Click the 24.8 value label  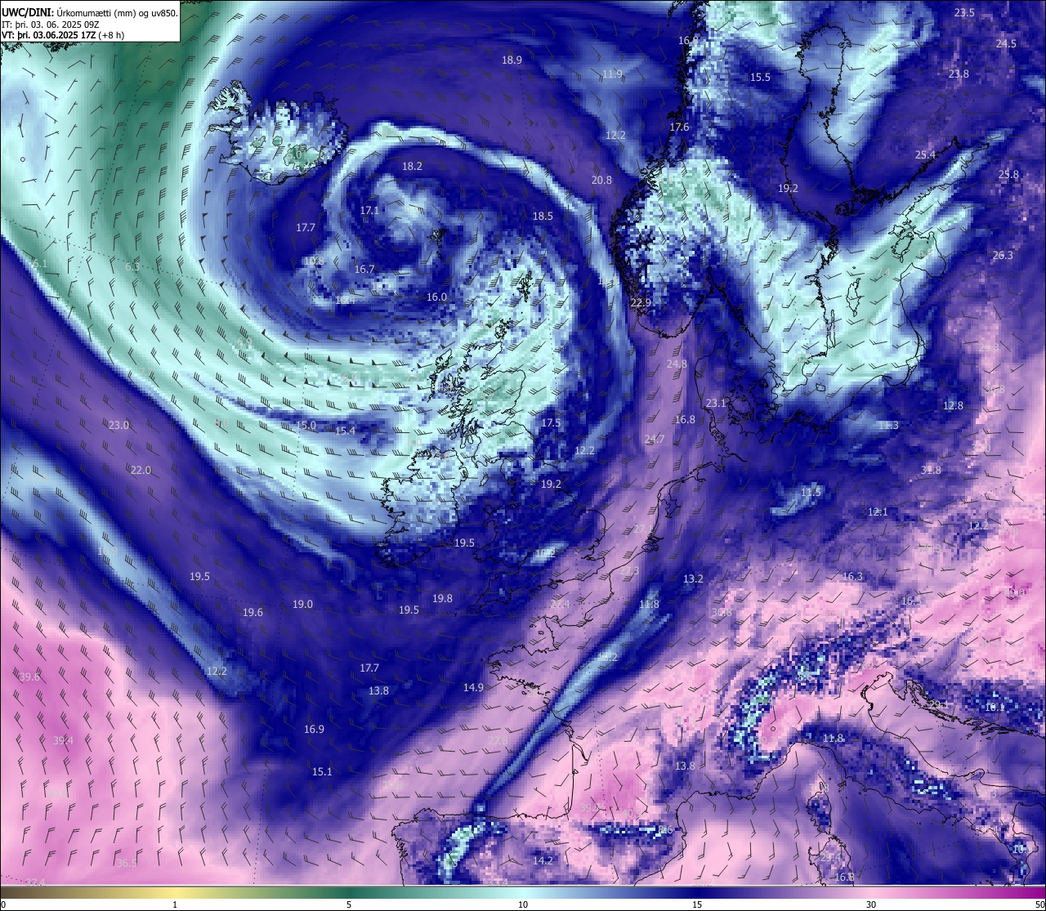677,364
